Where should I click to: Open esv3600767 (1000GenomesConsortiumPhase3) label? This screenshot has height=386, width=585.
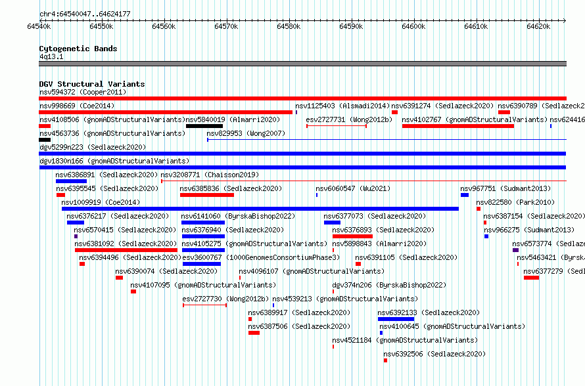[x=261, y=257]
